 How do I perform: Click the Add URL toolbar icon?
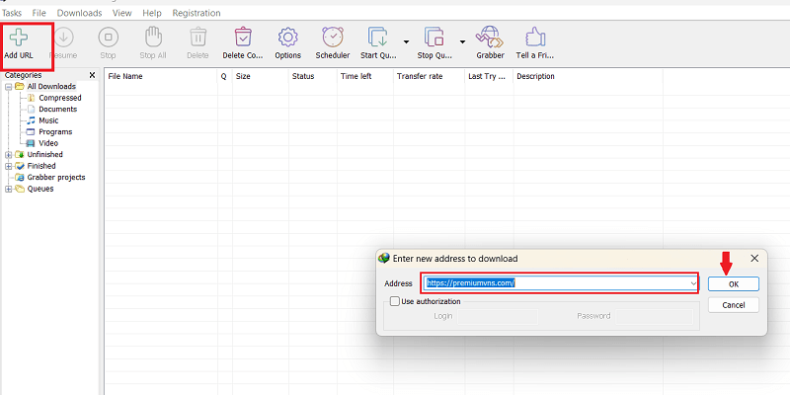coord(19,38)
